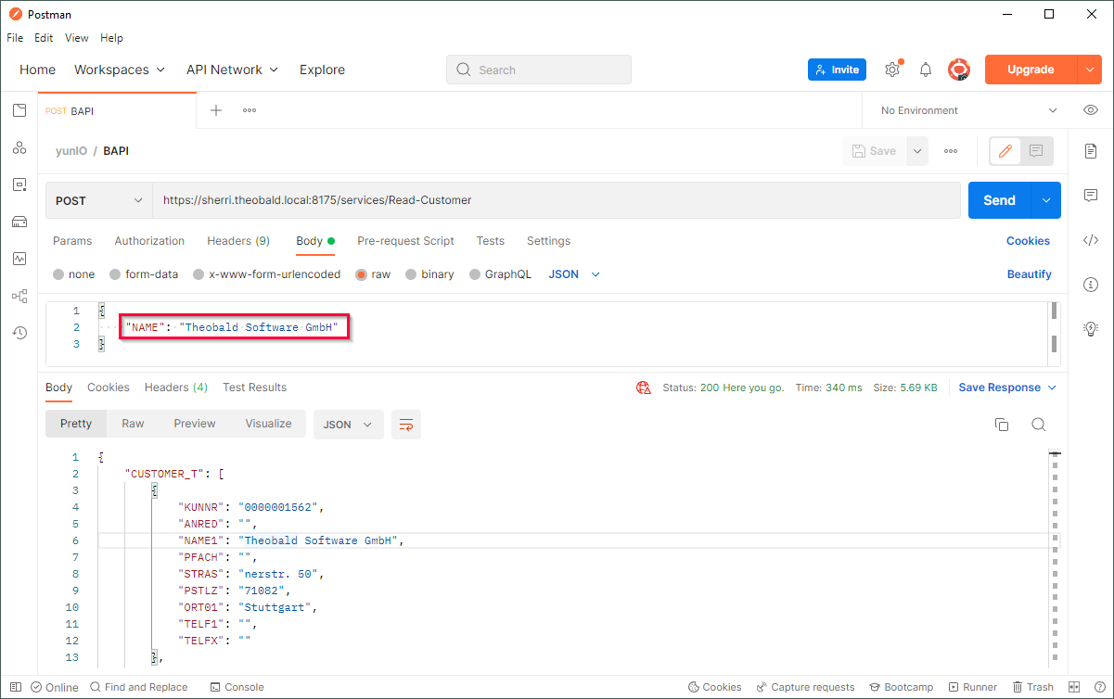The width and height of the screenshot is (1114, 699).
Task: Select x-www-form-urlencoded body radio
Action: tap(198, 274)
